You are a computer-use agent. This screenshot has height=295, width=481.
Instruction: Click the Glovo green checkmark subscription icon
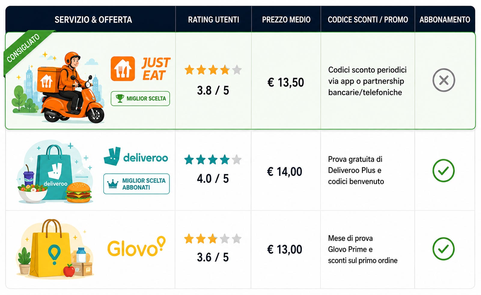(x=443, y=249)
